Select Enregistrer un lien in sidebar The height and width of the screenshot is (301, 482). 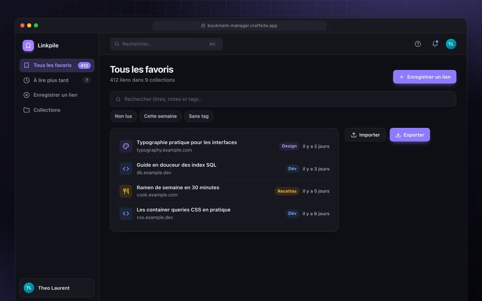pos(57,95)
